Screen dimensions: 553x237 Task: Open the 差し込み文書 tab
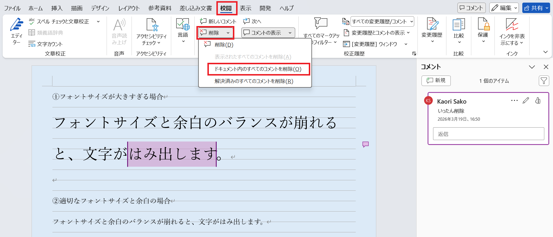point(196,8)
